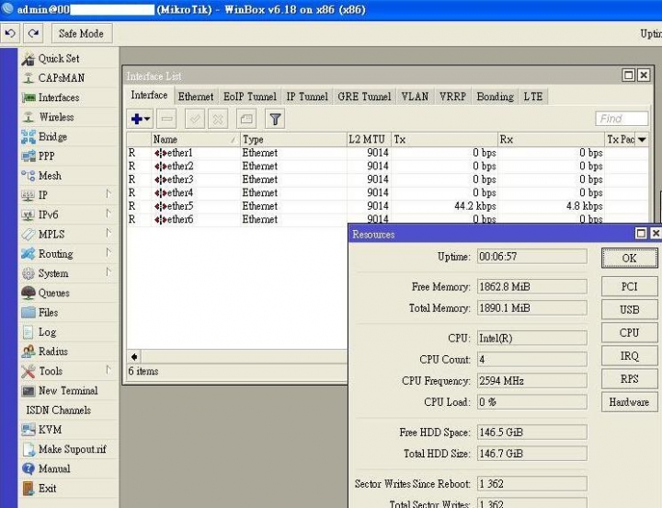Open the filter funnel in Interface List
The height and width of the screenshot is (508, 662).
click(274, 119)
